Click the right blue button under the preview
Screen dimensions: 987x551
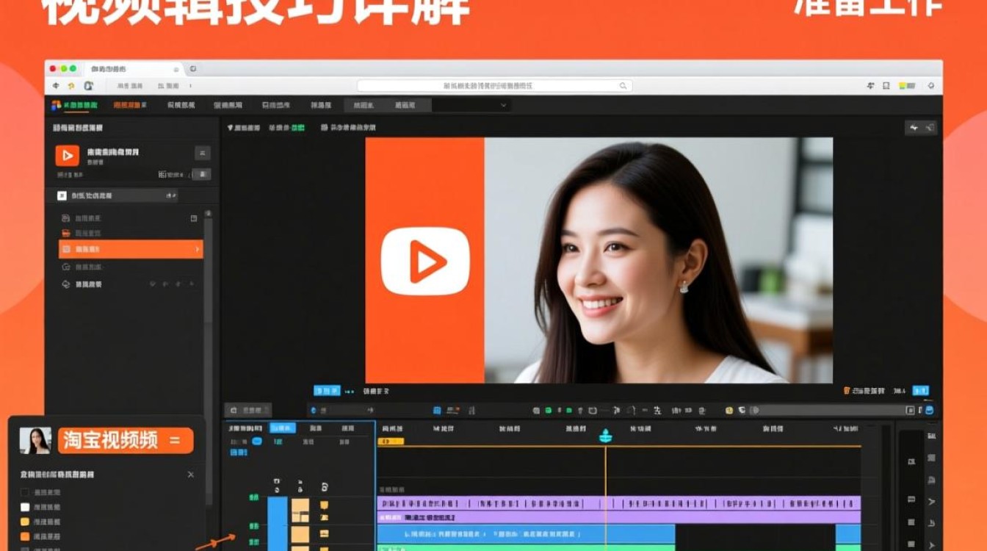tap(920, 391)
